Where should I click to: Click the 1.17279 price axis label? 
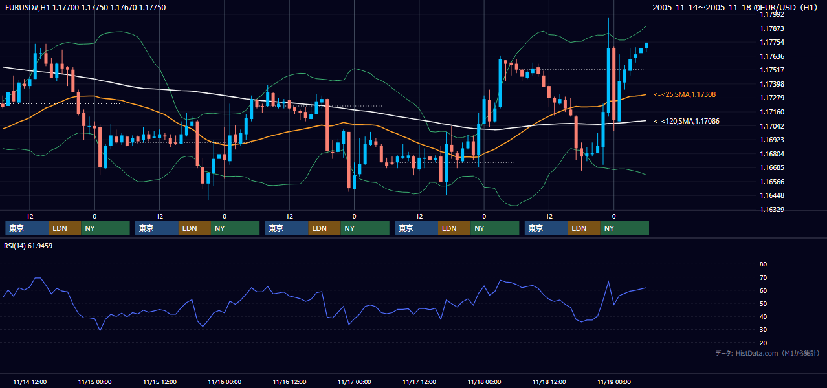tap(772, 98)
